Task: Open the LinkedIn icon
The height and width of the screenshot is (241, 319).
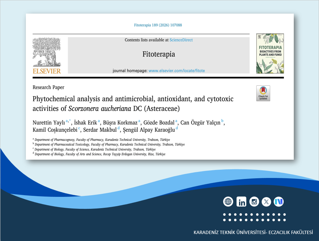Action: 241,201
